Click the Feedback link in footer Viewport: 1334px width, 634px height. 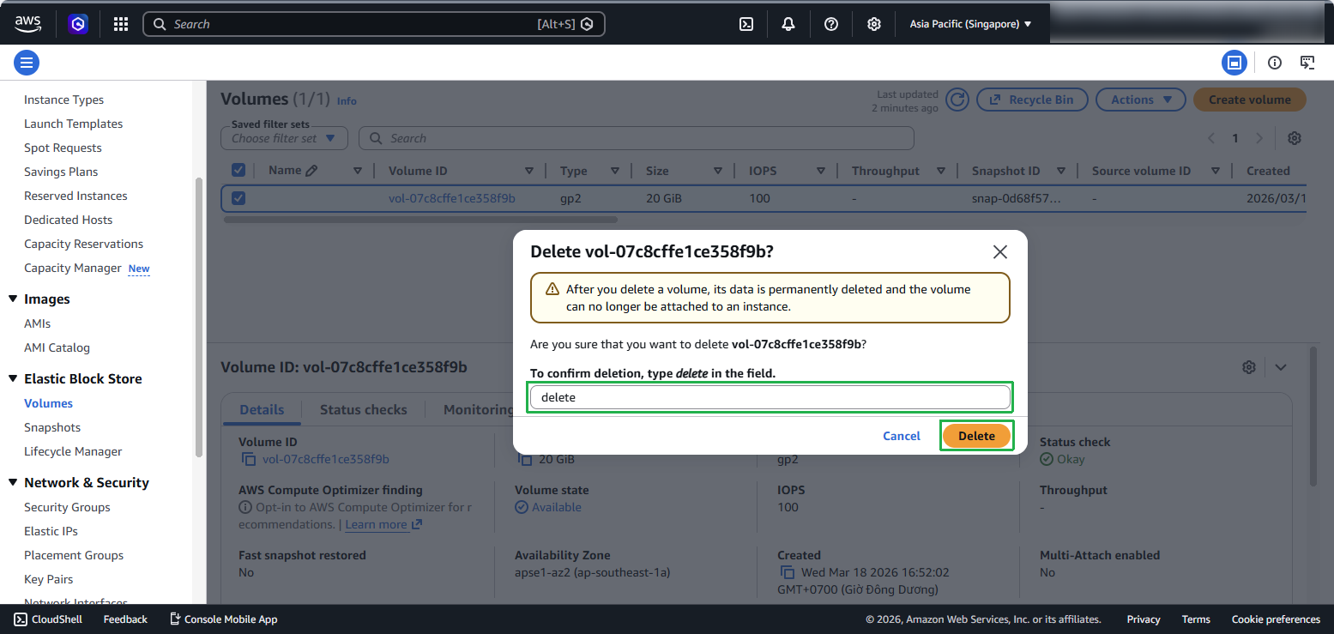[x=125, y=619]
